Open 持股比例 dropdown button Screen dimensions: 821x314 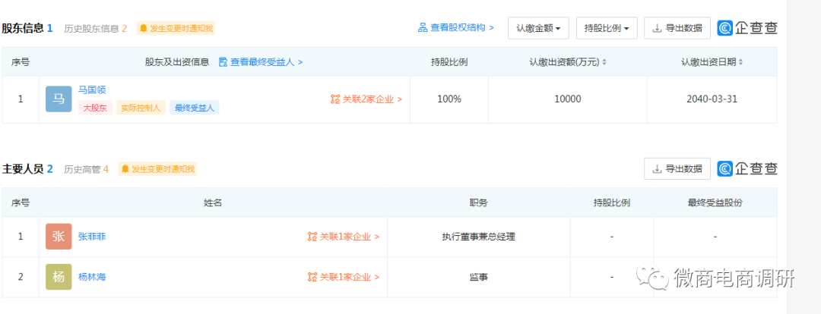(x=607, y=28)
